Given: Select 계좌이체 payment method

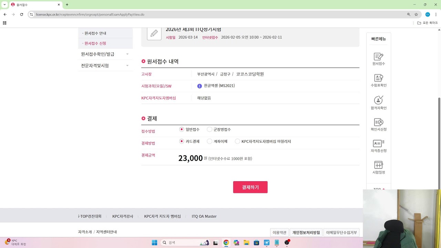Looking at the screenshot, I should point(209,141).
